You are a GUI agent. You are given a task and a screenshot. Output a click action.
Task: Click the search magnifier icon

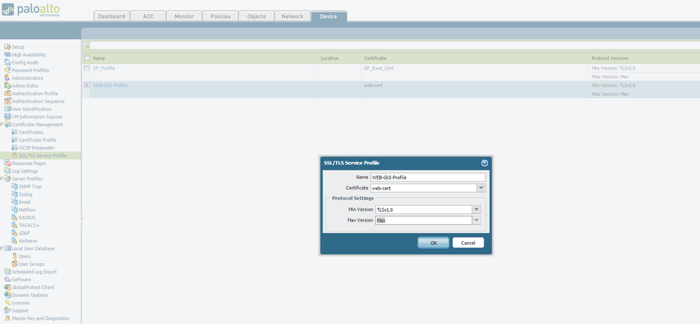pyautogui.click(x=86, y=45)
